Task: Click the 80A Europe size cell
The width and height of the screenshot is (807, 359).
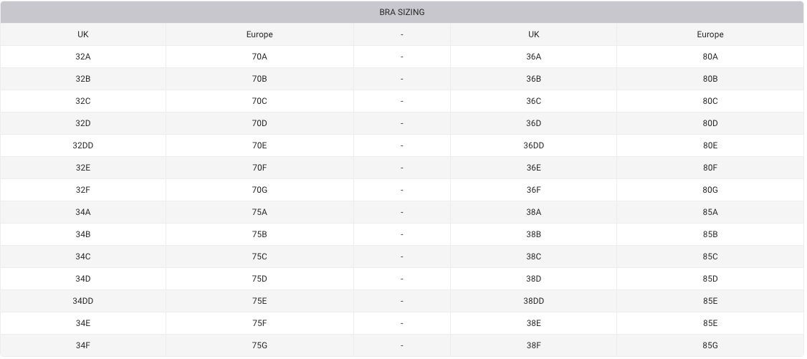Action: [710, 57]
